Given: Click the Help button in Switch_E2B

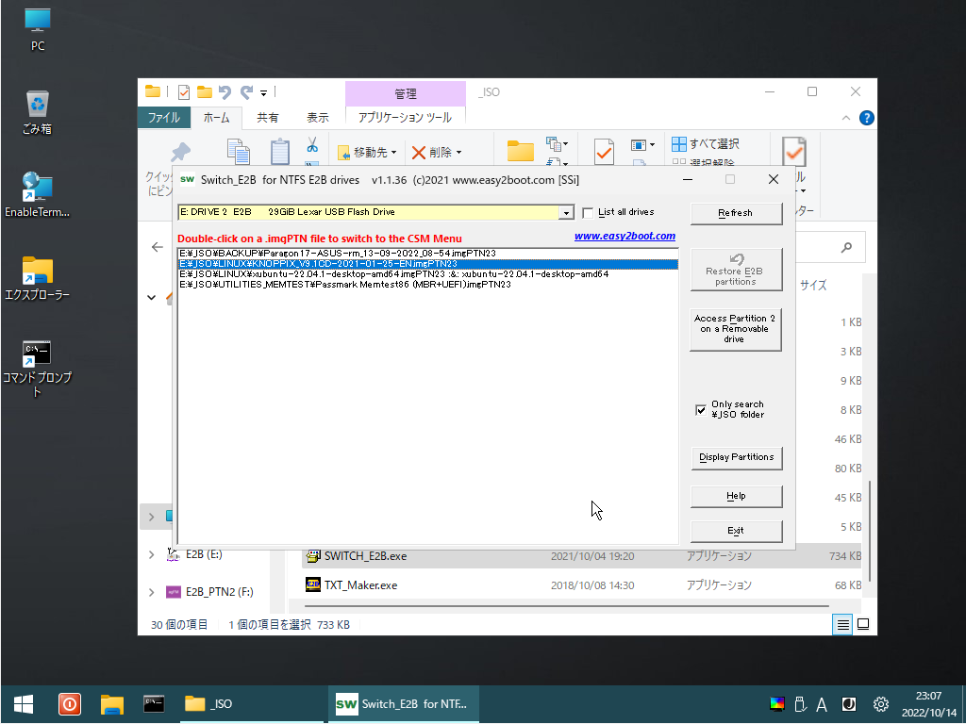Looking at the screenshot, I should [736, 496].
